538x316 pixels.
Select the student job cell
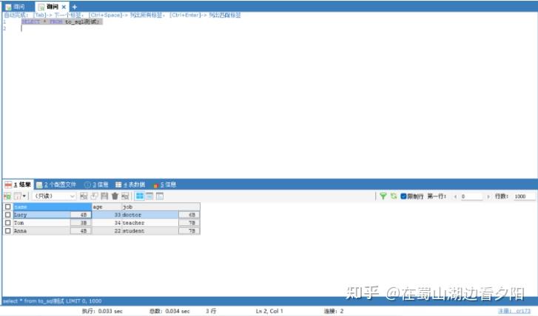pos(150,231)
